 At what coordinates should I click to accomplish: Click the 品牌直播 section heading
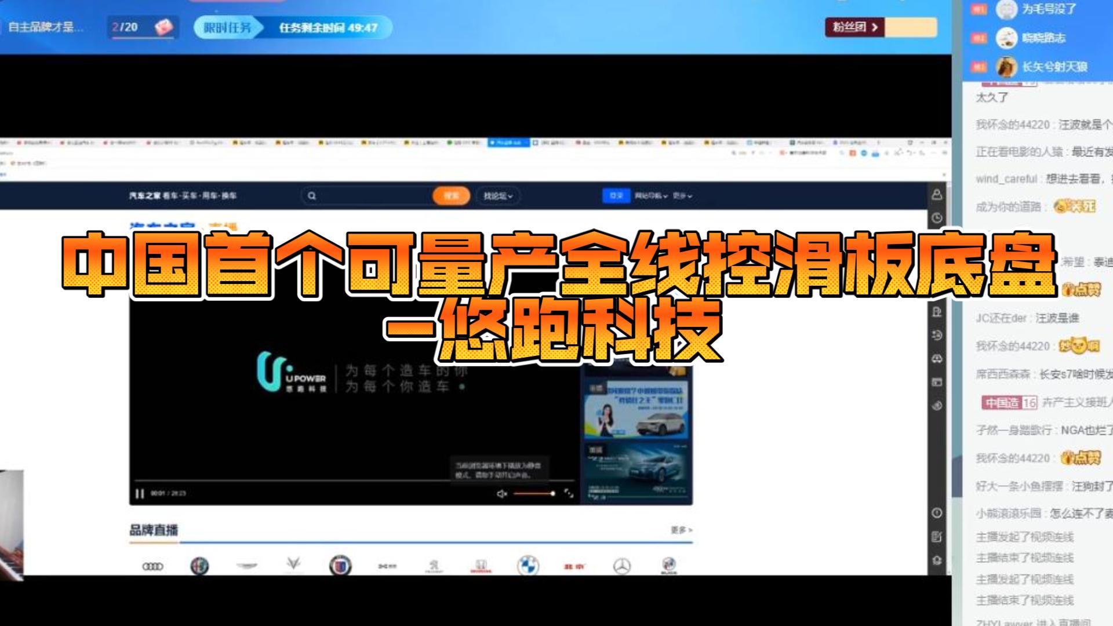point(154,530)
